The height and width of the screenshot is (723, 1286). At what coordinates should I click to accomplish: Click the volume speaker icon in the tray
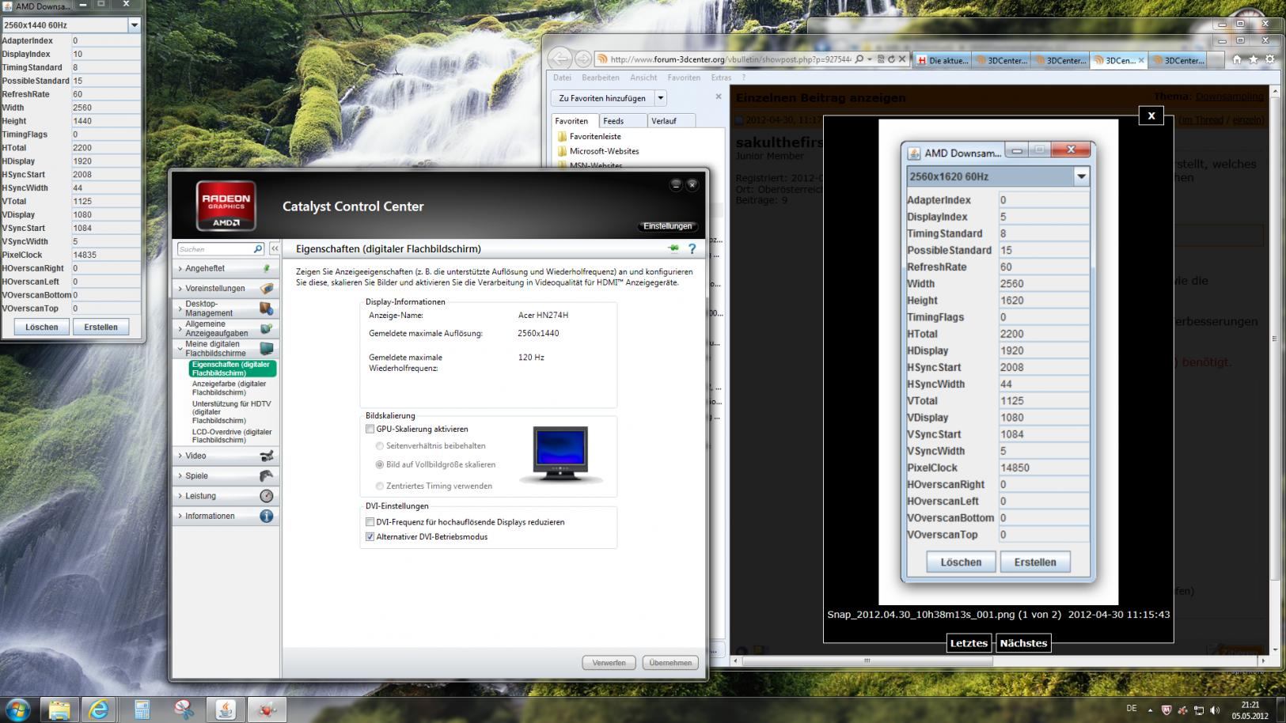click(1215, 710)
